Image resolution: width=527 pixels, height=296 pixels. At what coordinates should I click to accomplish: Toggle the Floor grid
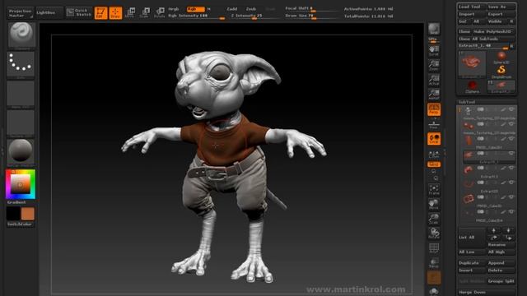click(434, 125)
